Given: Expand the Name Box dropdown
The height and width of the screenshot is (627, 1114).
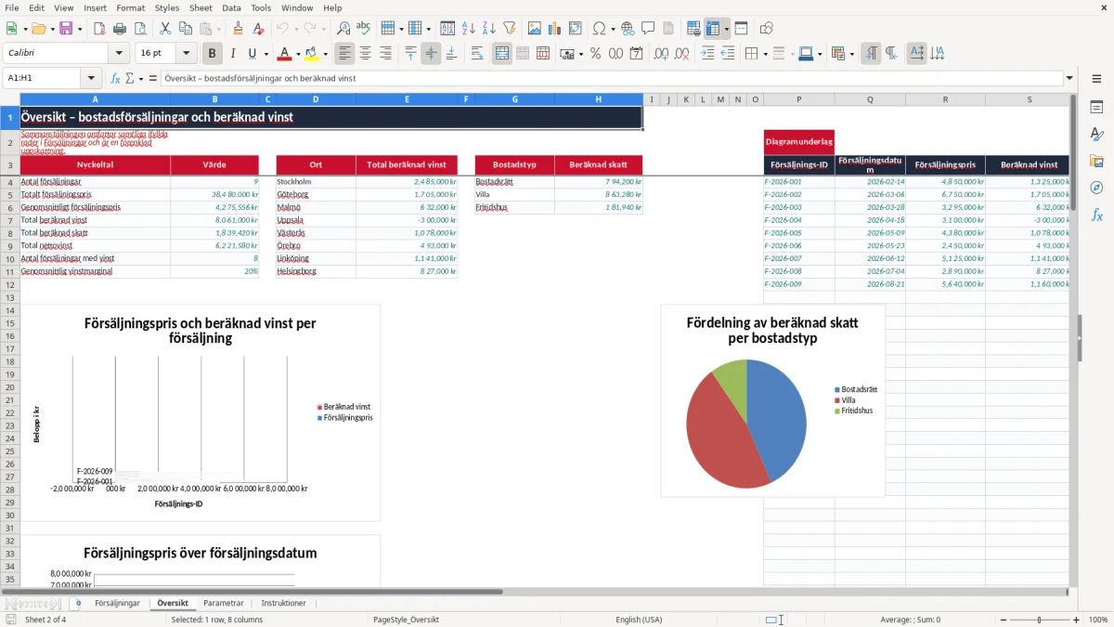Looking at the screenshot, I should pos(91,79).
